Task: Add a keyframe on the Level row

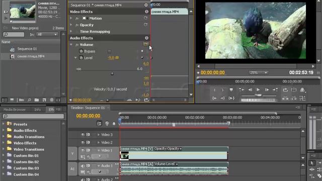Action: [x=142, y=58]
